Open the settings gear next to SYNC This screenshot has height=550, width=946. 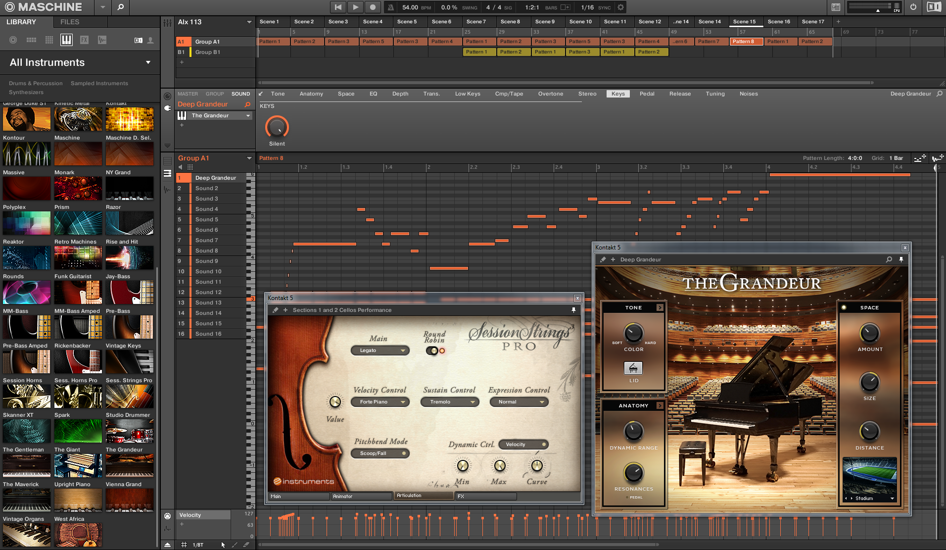point(620,7)
